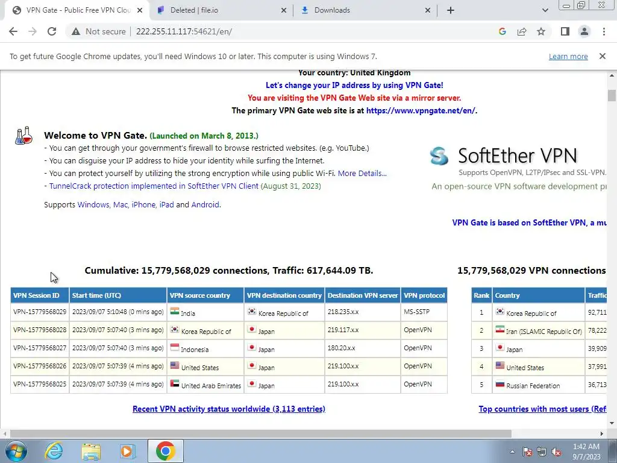Image resolution: width=617 pixels, height=463 pixels.
Task: Show hidden system tray icons
Action: pos(512,452)
